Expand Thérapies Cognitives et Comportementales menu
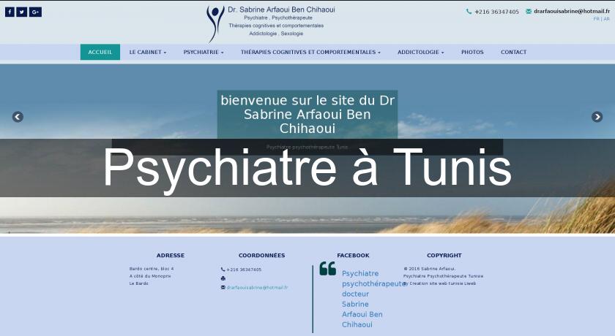This screenshot has width=615, height=336. pos(310,52)
